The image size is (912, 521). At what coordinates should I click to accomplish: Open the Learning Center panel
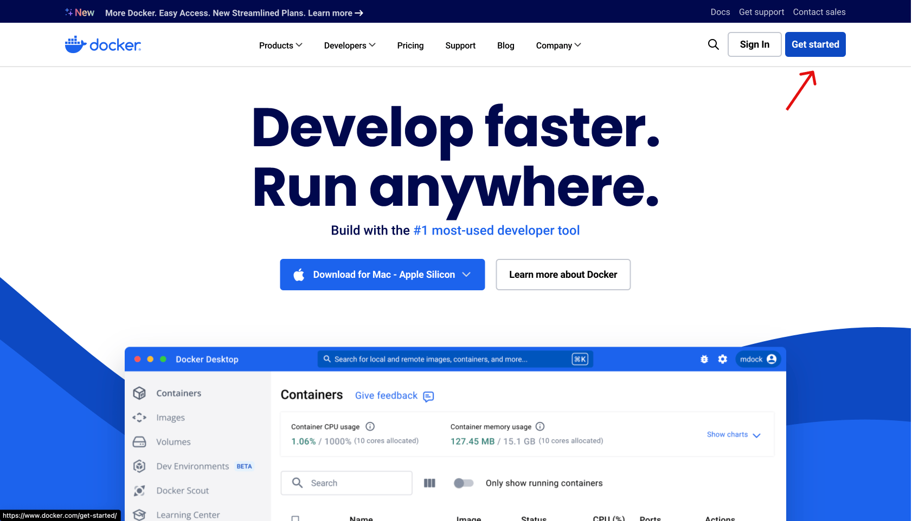188,514
